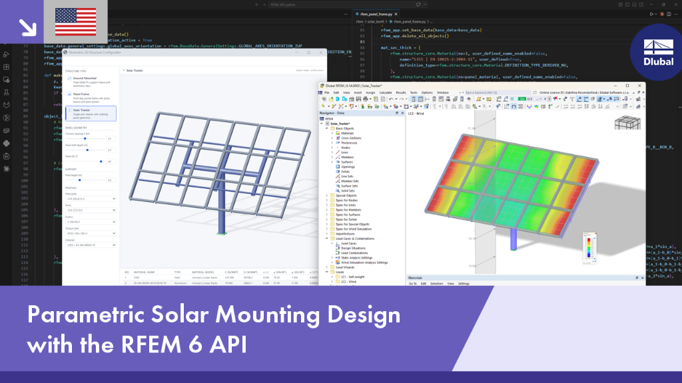Click the Python icon in VS Code sidebar
682x383 pixels.
coord(6,144)
